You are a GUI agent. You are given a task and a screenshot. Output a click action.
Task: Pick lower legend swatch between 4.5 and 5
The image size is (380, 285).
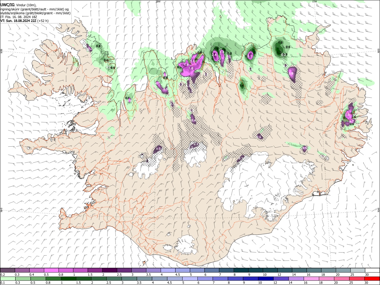pyautogui.click(x=175, y=278)
